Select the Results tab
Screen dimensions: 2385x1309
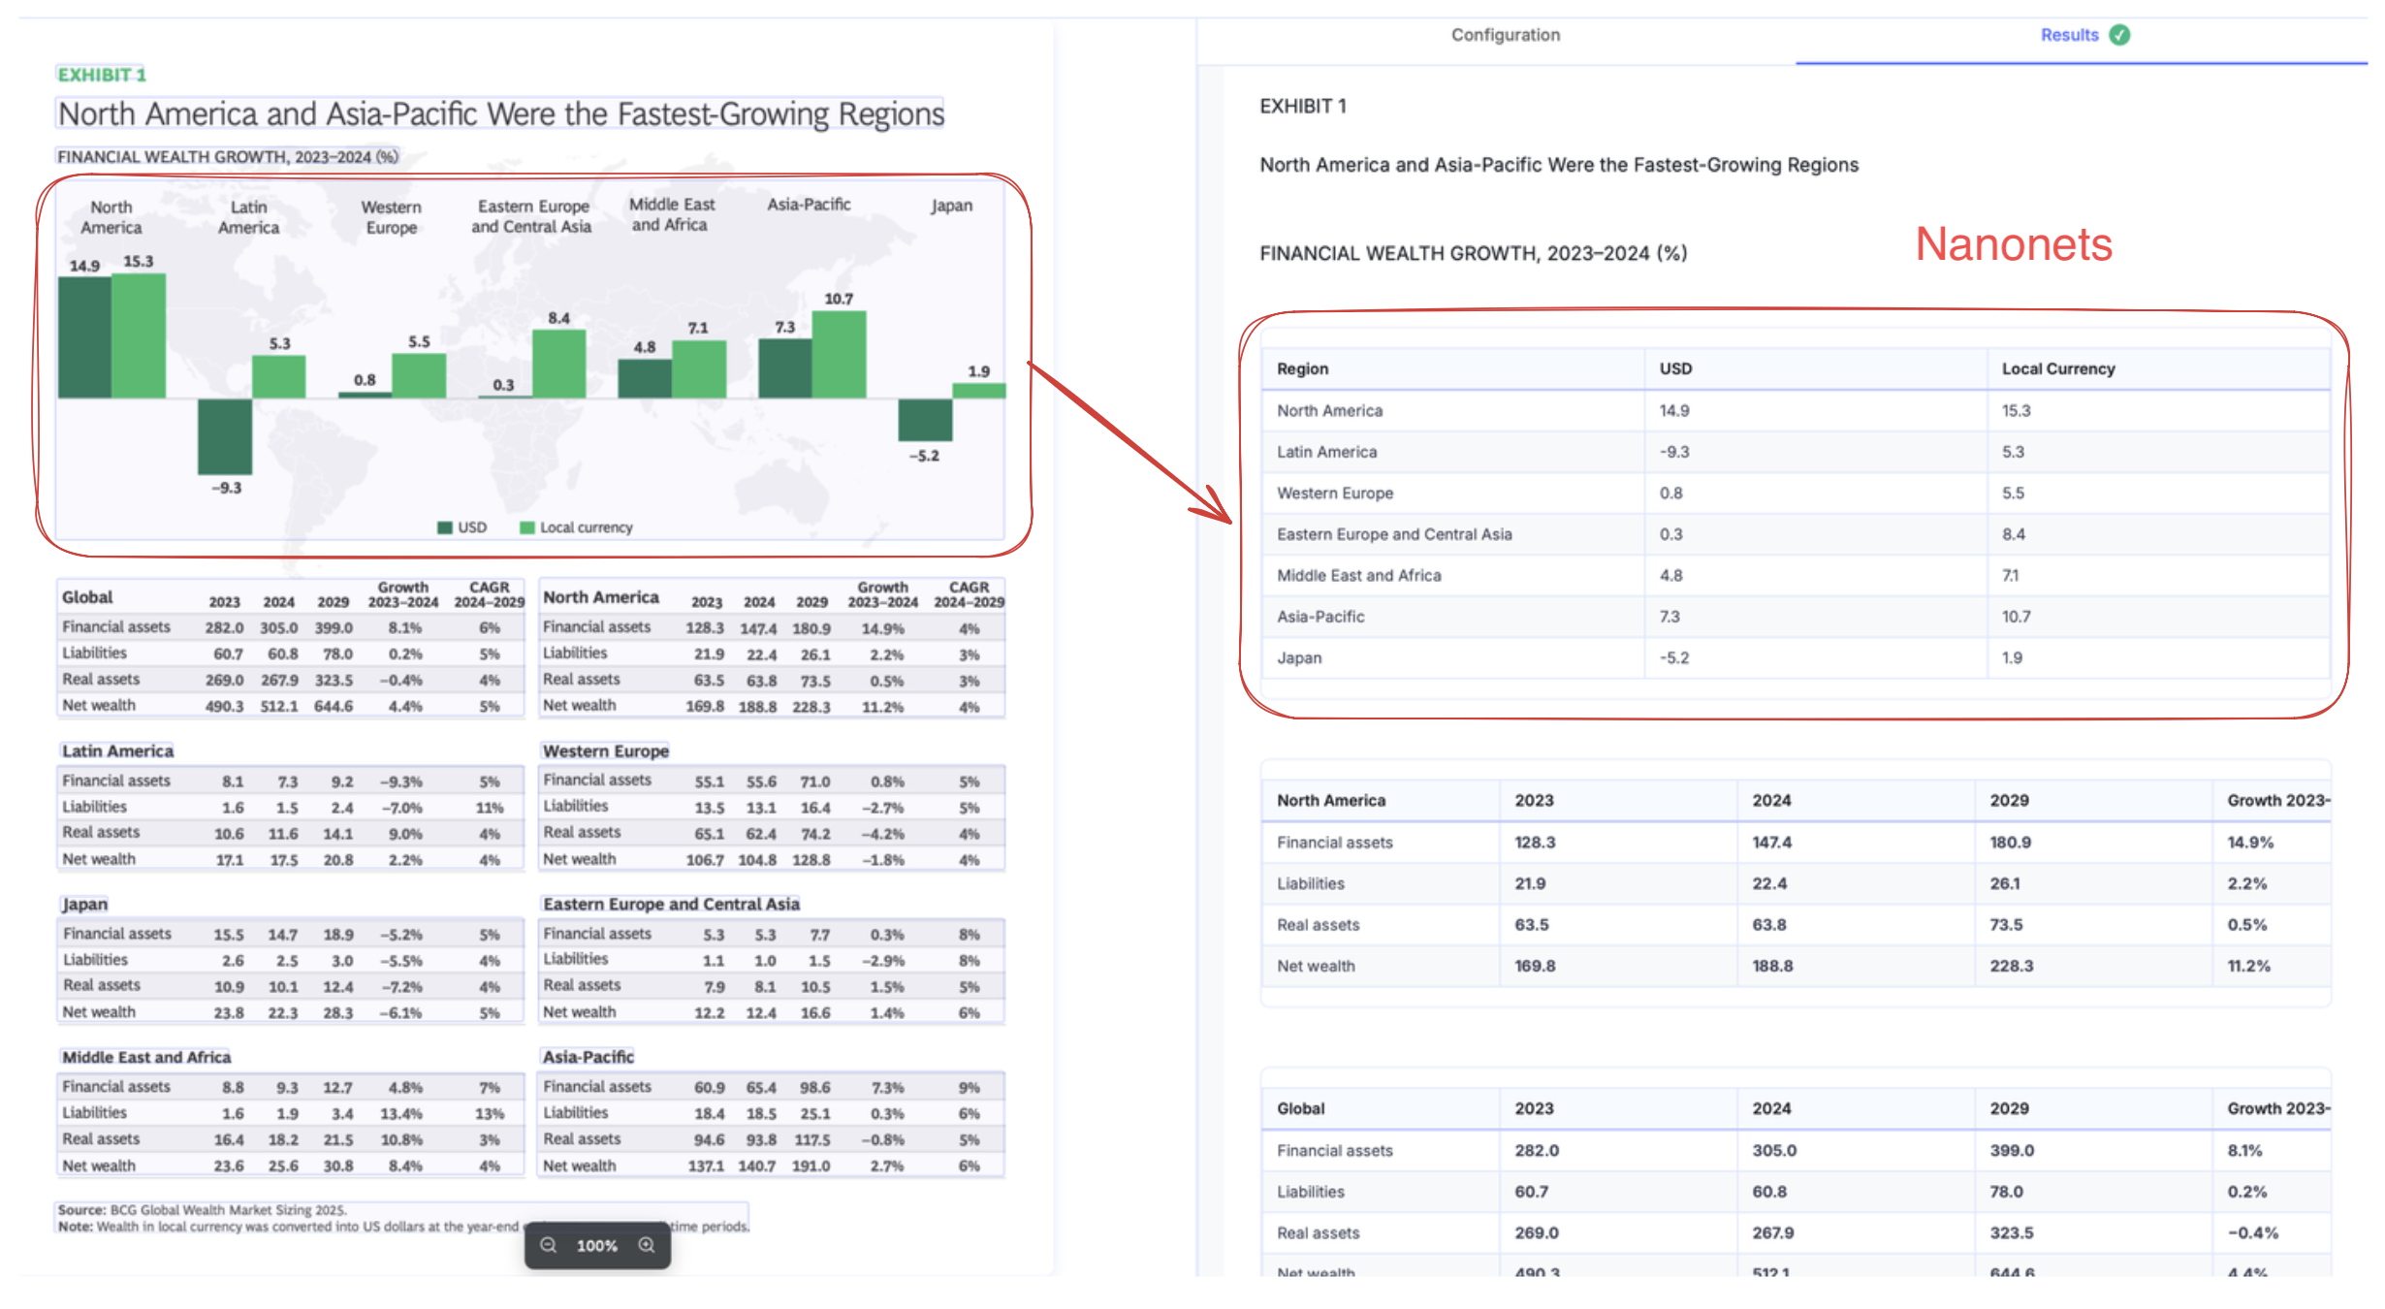2069,35
